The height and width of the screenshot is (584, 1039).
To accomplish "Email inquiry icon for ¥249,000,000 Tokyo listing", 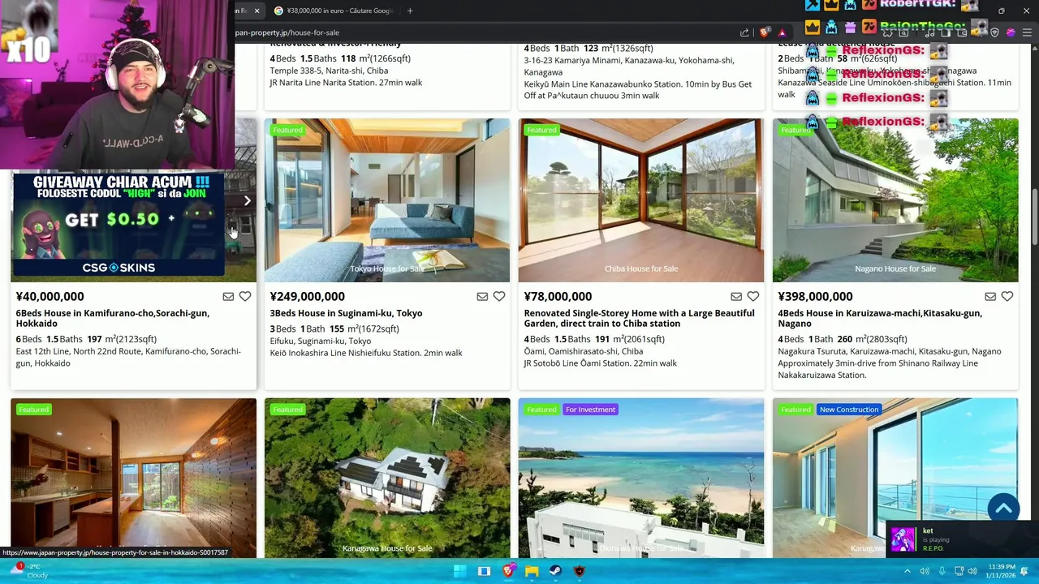I will pos(482,297).
